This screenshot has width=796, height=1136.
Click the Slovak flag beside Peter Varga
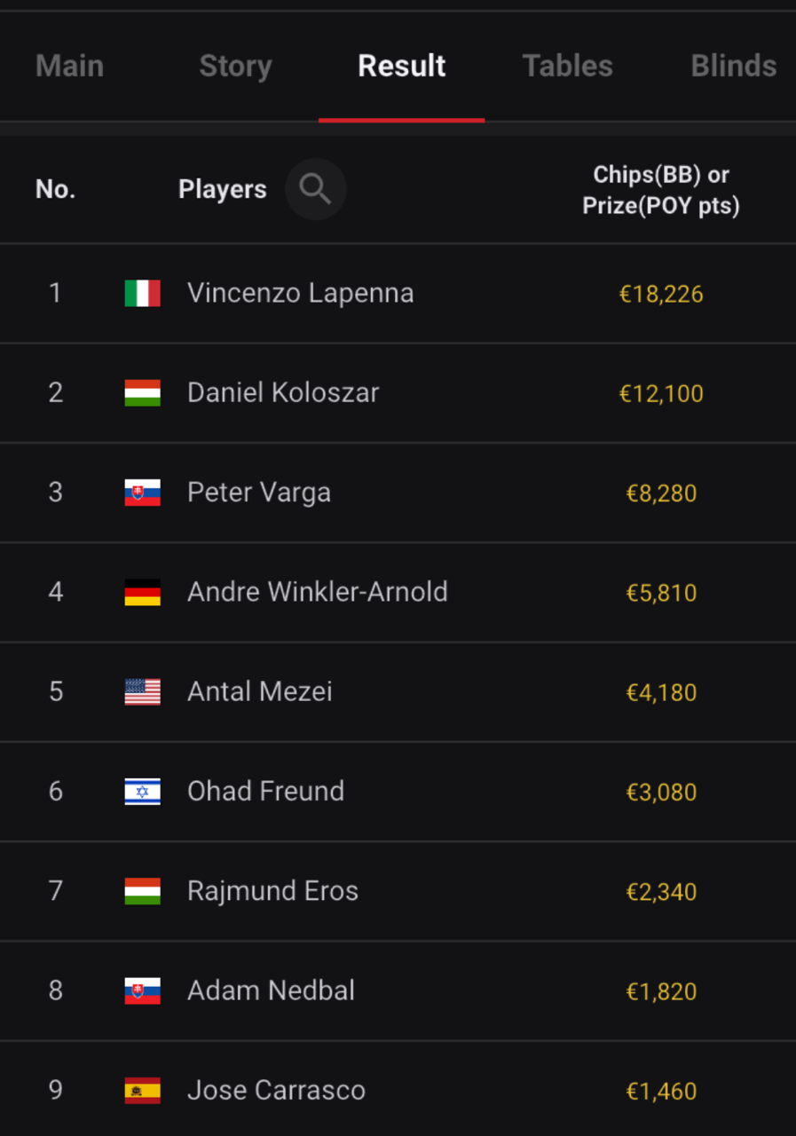coord(143,493)
